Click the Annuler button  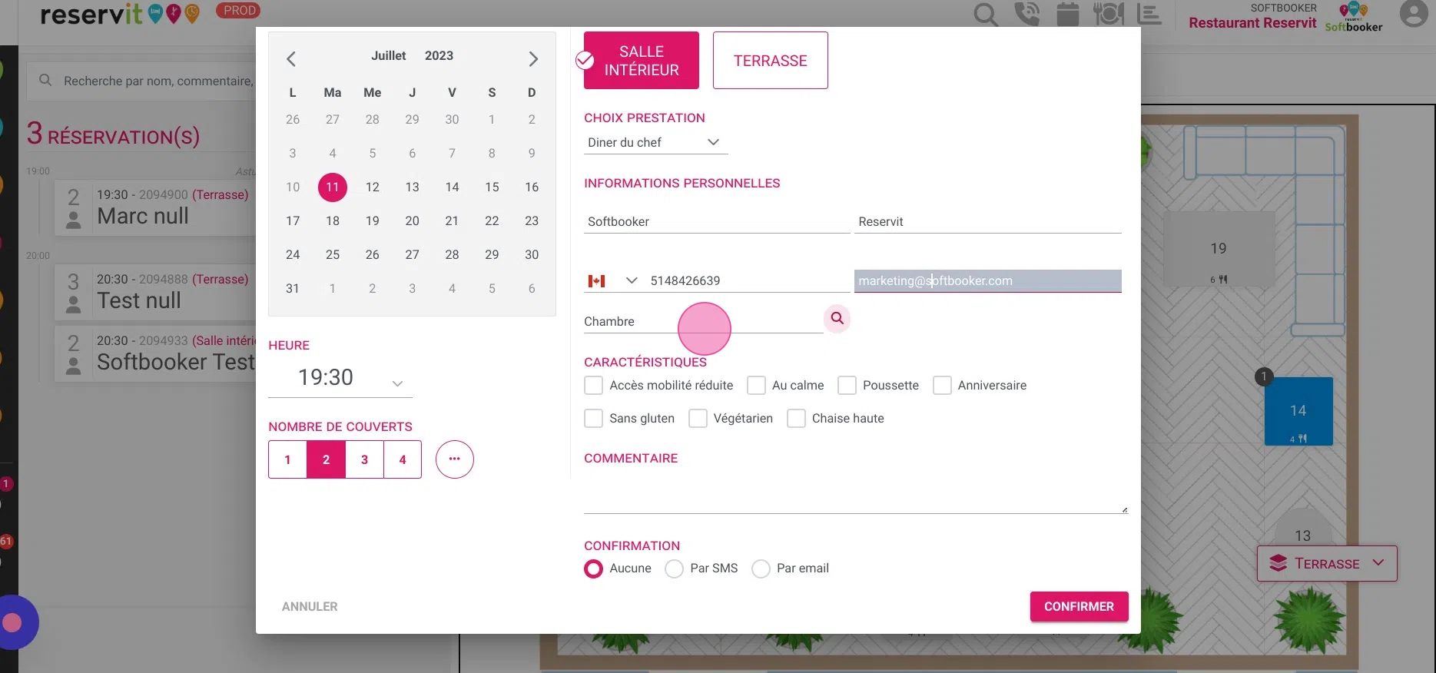[x=310, y=607]
